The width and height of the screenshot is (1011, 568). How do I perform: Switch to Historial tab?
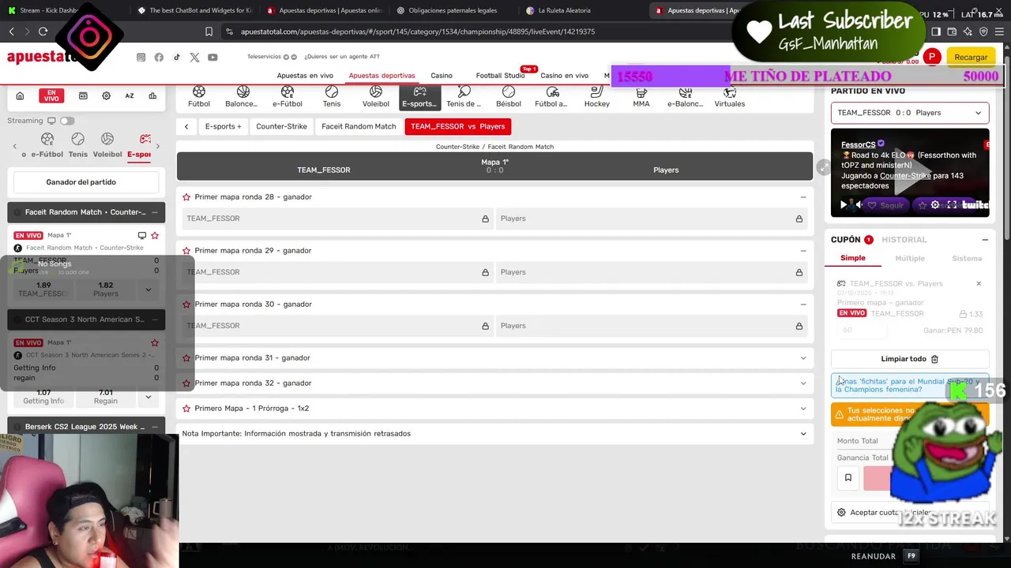[x=904, y=240]
